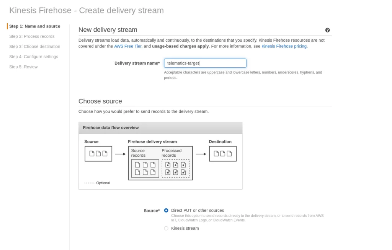
Task: Navigate to Step 4: Configure settings
Action: click(34, 57)
